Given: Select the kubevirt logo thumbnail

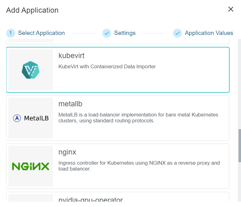Looking at the screenshot, I should click(x=31, y=70).
